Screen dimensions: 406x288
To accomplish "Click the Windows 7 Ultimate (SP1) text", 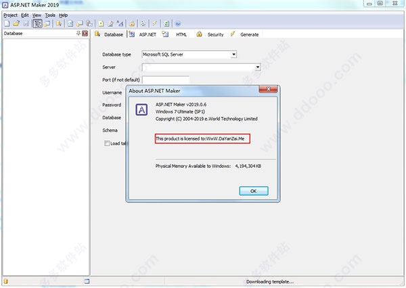I will point(180,112).
